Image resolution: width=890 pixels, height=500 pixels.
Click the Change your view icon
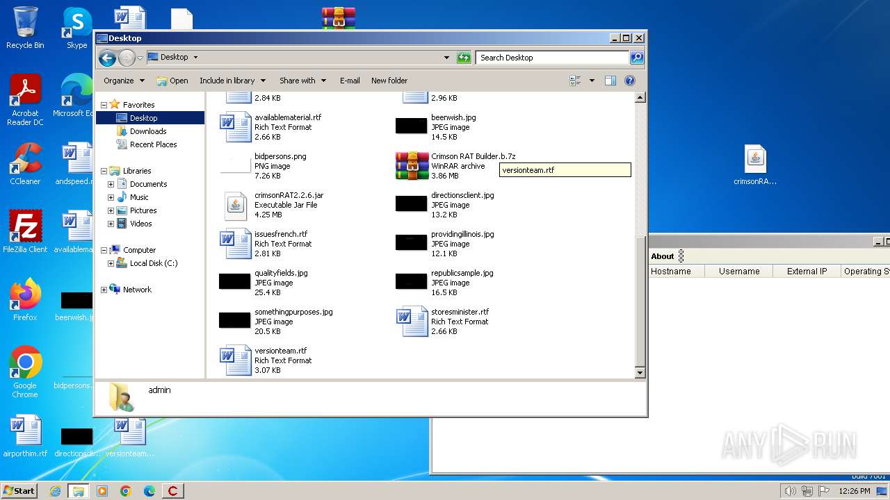tap(575, 81)
